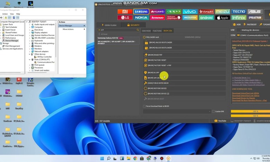The height and width of the screenshot is (162, 270).
Task: Click the ADB button
Action: [x=237, y=24]
